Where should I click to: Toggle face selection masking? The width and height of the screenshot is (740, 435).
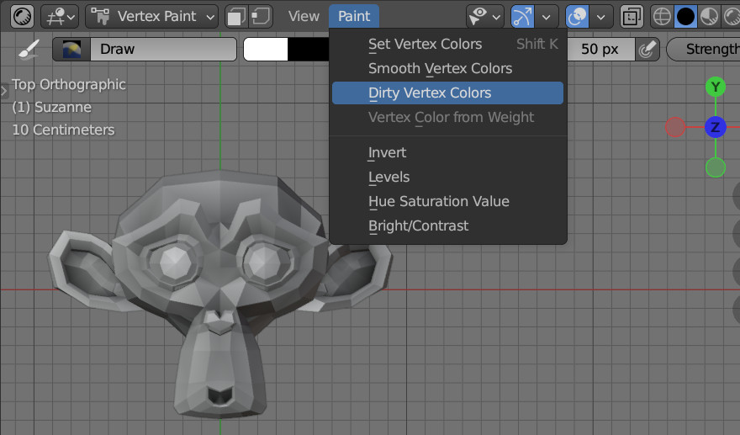tap(237, 17)
